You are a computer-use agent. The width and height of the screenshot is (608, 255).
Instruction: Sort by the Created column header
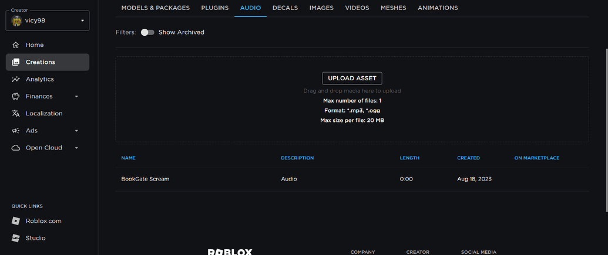[x=468, y=158]
